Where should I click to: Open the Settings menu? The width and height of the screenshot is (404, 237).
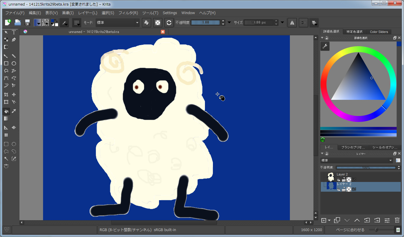pos(170,13)
